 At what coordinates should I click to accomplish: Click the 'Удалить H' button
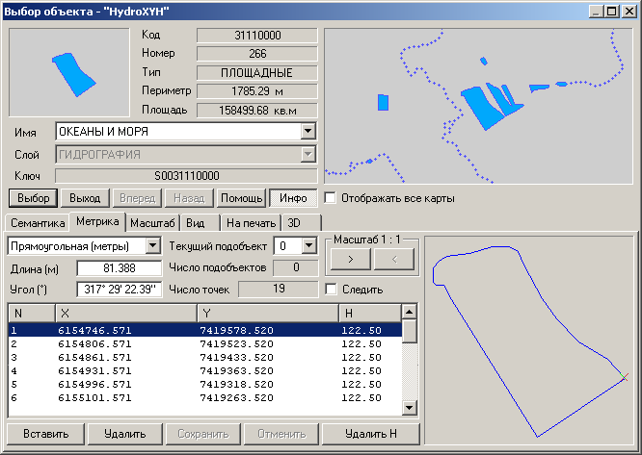[x=371, y=434]
